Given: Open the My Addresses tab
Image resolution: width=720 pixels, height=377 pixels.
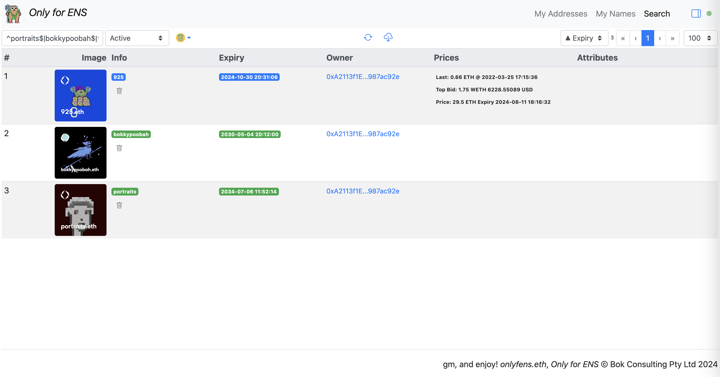Looking at the screenshot, I should [x=560, y=14].
